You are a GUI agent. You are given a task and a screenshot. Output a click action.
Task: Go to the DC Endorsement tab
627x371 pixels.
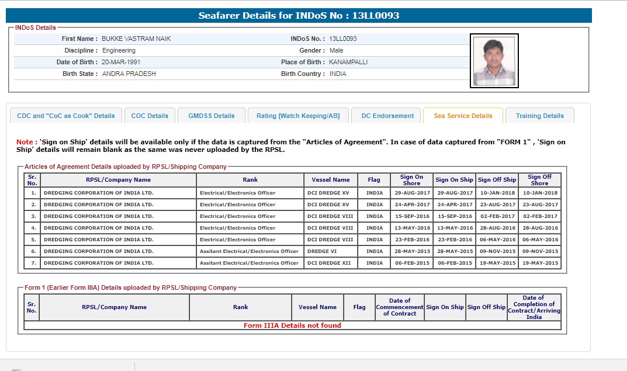pos(387,116)
